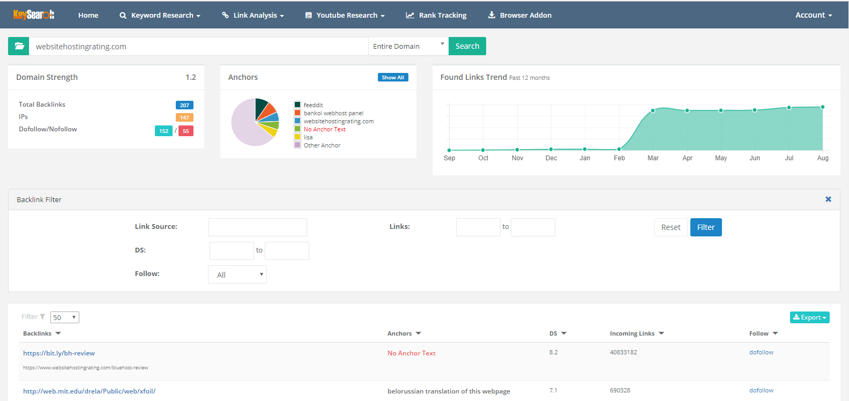Click the KeySearch logo
Image resolution: width=849 pixels, height=401 pixels.
(x=33, y=15)
